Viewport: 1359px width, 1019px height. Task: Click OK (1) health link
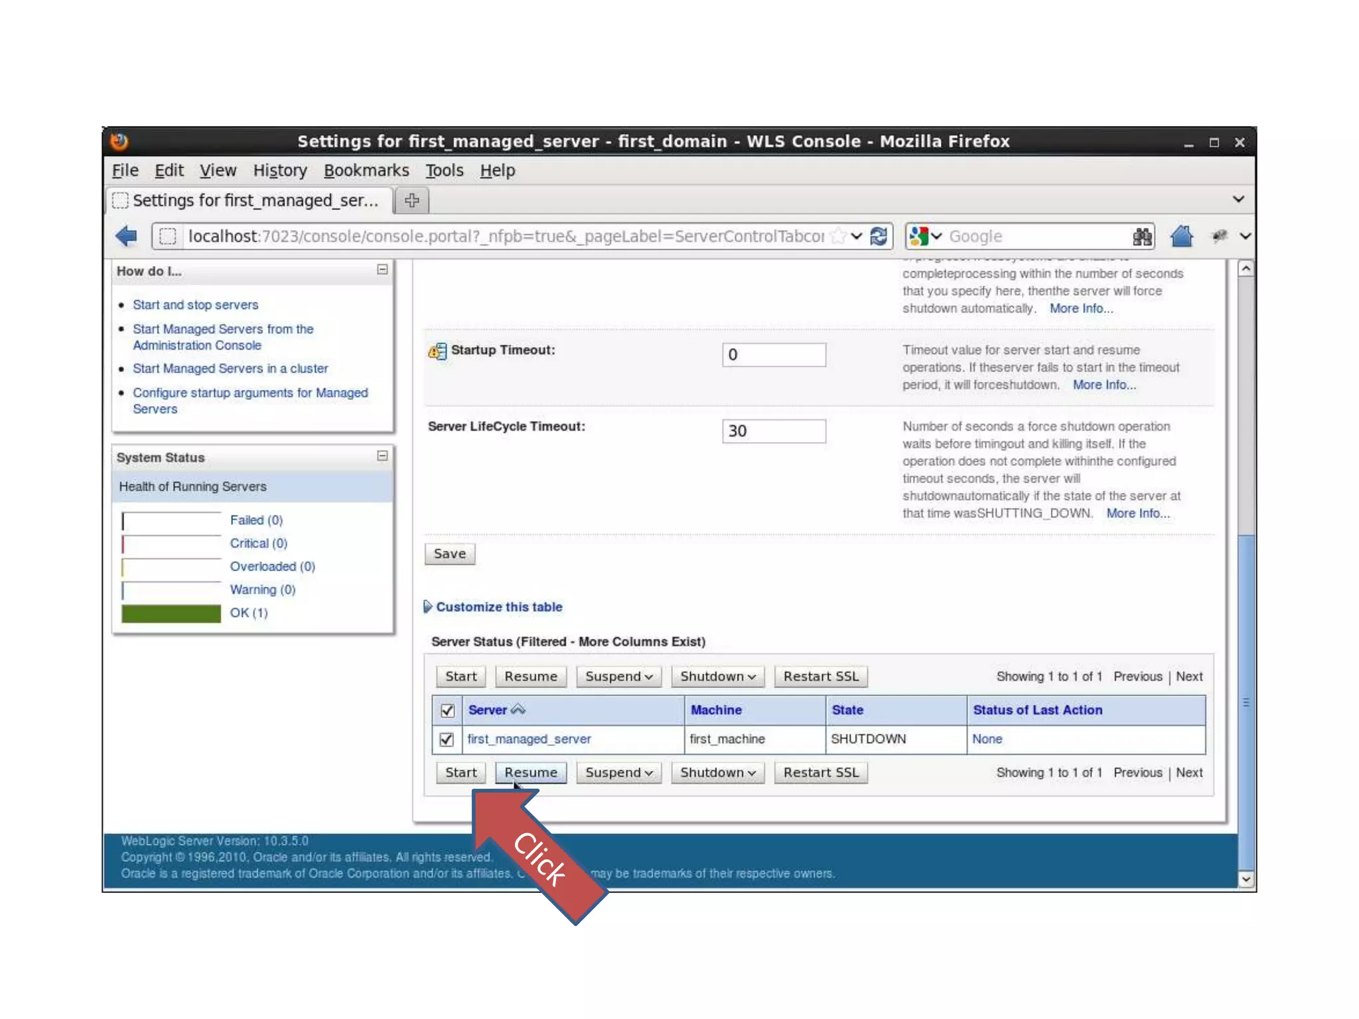click(248, 613)
